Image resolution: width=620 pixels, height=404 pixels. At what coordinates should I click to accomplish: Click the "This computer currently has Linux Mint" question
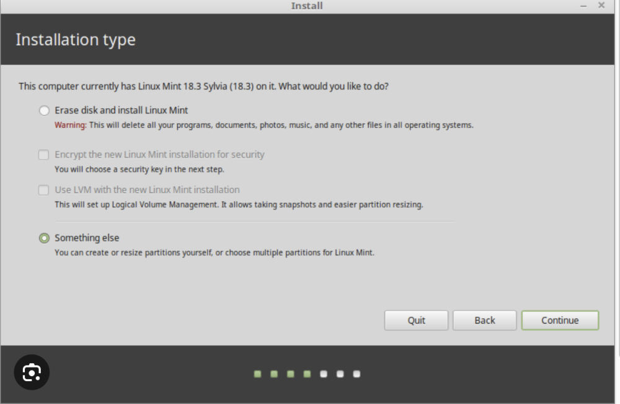(x=203, y=87)
